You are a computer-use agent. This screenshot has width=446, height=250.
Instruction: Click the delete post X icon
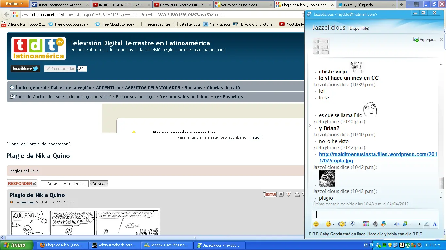coord(281,194)
